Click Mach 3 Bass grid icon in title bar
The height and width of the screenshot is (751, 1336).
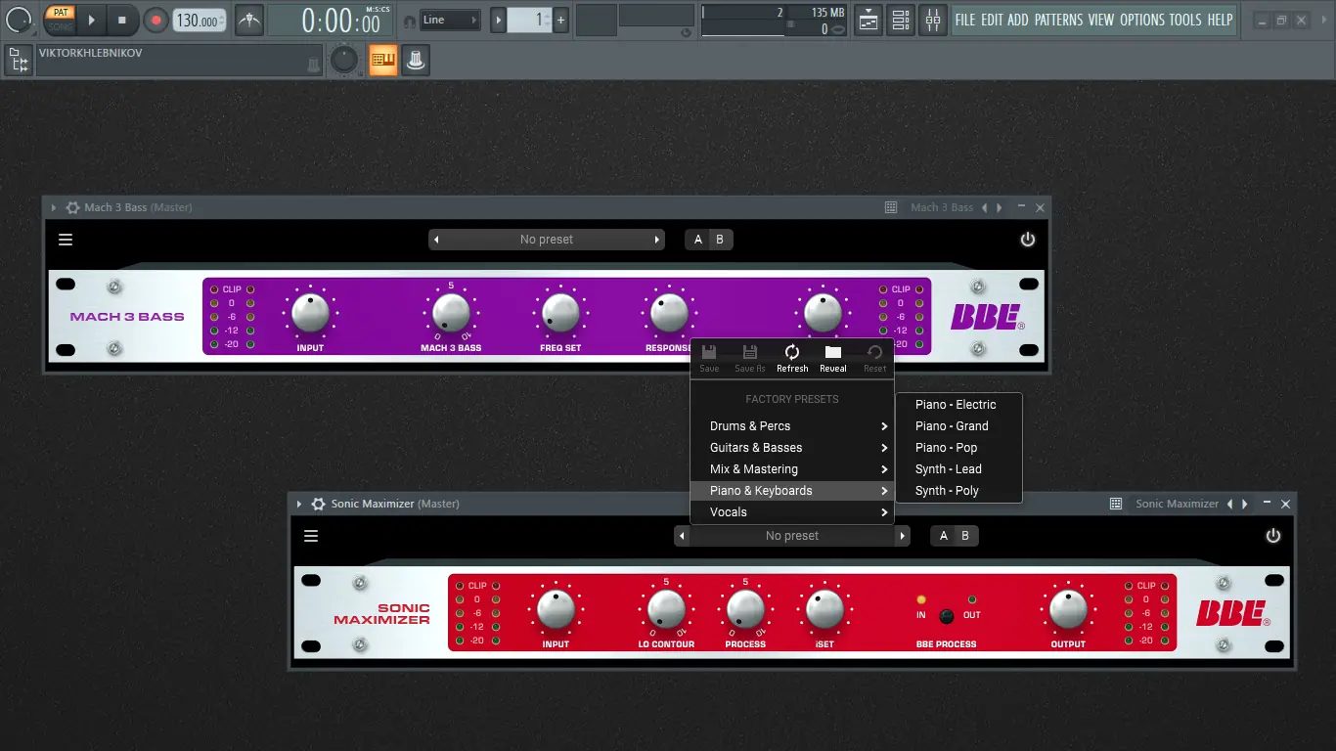click(891, 207)
